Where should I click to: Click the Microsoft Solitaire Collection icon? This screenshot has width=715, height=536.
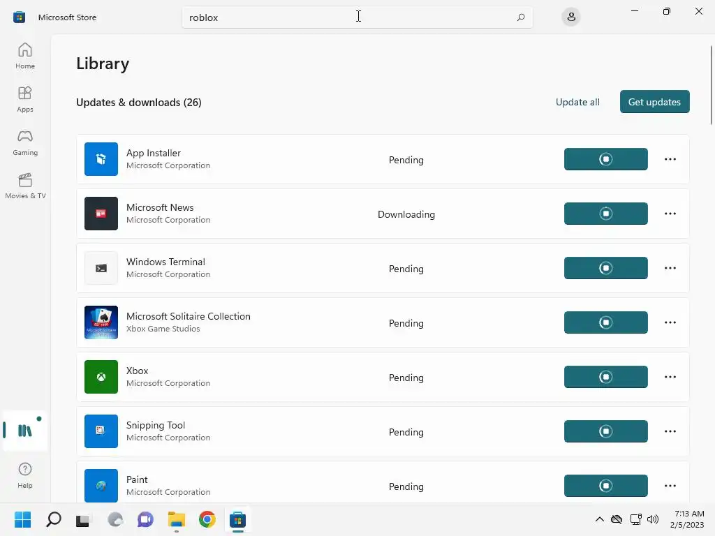click(101, 322)
